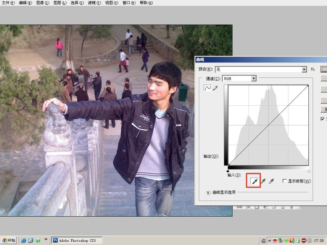Click the green quick launch icon
The image size is (327, 245).
click(38, 240)
